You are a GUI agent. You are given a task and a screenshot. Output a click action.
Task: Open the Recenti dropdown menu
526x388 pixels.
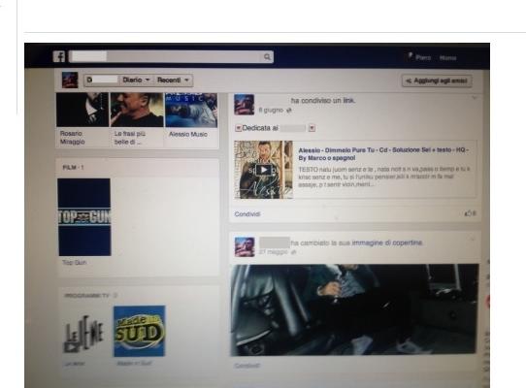[x=173, y=81]
